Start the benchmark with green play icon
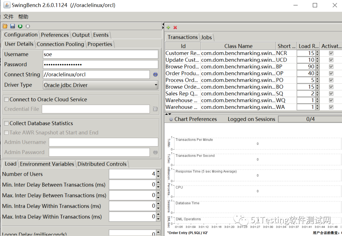Image resolution: width=342 pixels, height=236 pixels. click(x=20, y=26)
